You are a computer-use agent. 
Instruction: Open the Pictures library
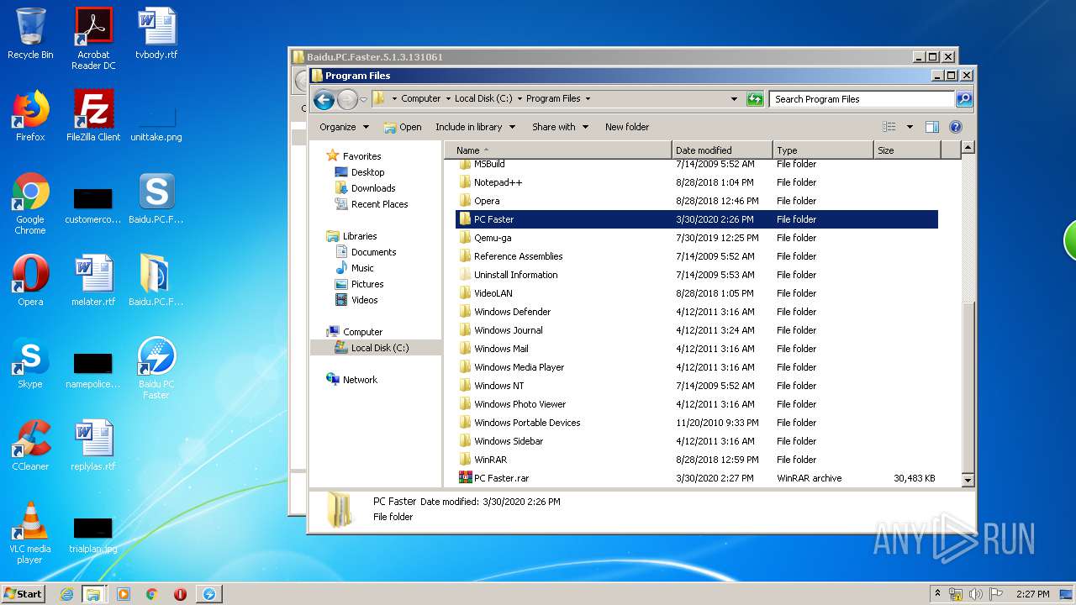pos(359,284)
